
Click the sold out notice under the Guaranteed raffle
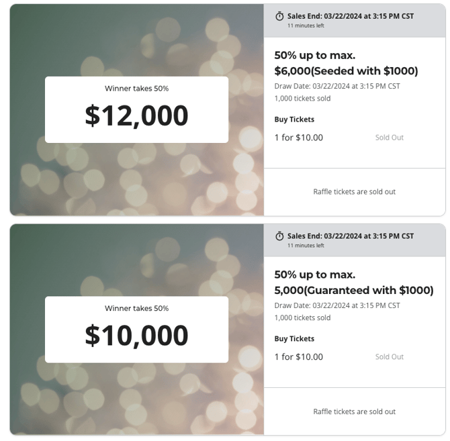click(x=354, y=411)
